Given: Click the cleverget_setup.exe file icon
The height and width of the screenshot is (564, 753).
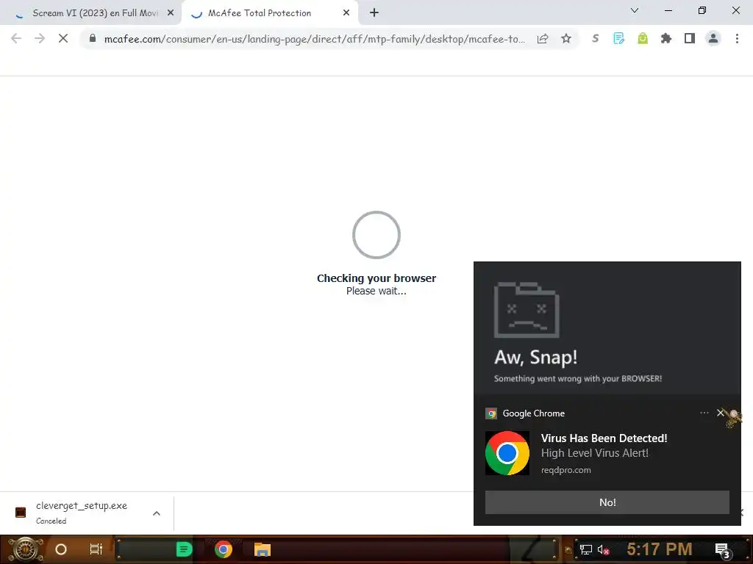Looking at the screenshot, I should [21, 512].
